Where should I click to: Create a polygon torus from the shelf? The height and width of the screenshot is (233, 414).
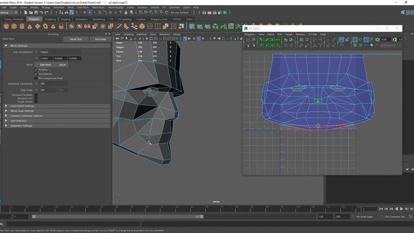45,26
